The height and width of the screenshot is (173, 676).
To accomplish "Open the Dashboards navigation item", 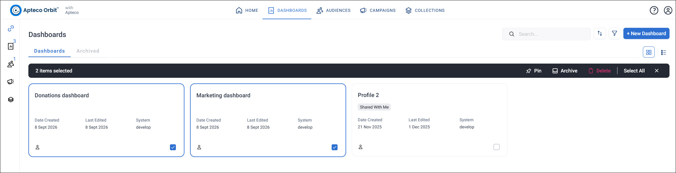I will [287, 10].
